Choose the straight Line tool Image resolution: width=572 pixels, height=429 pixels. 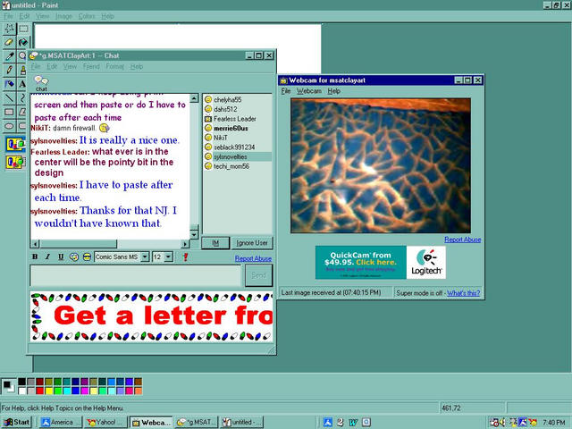point(9,97)
